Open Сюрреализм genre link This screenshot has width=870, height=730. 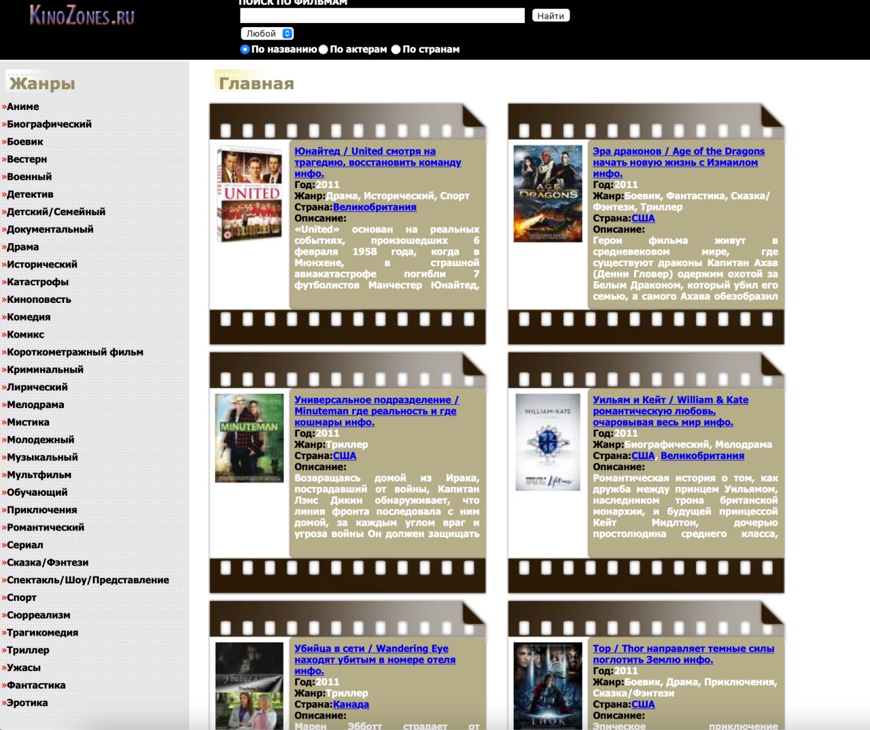tap(39, 615)
